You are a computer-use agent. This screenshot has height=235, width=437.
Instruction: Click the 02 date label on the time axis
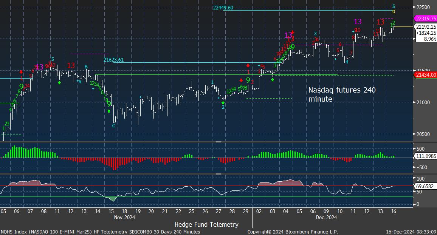point(259,211)
